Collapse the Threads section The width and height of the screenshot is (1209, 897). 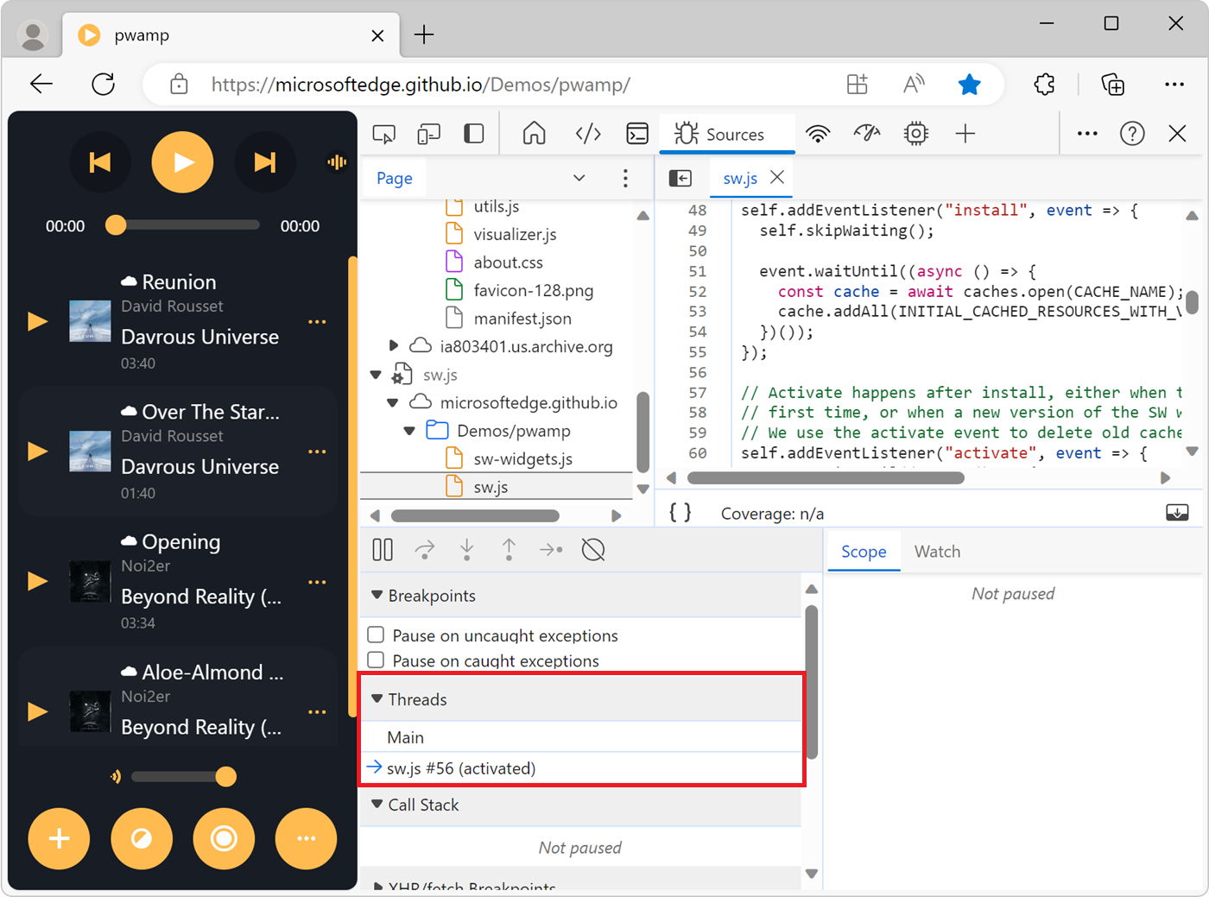pyautogui.click(x=377, y=699)
